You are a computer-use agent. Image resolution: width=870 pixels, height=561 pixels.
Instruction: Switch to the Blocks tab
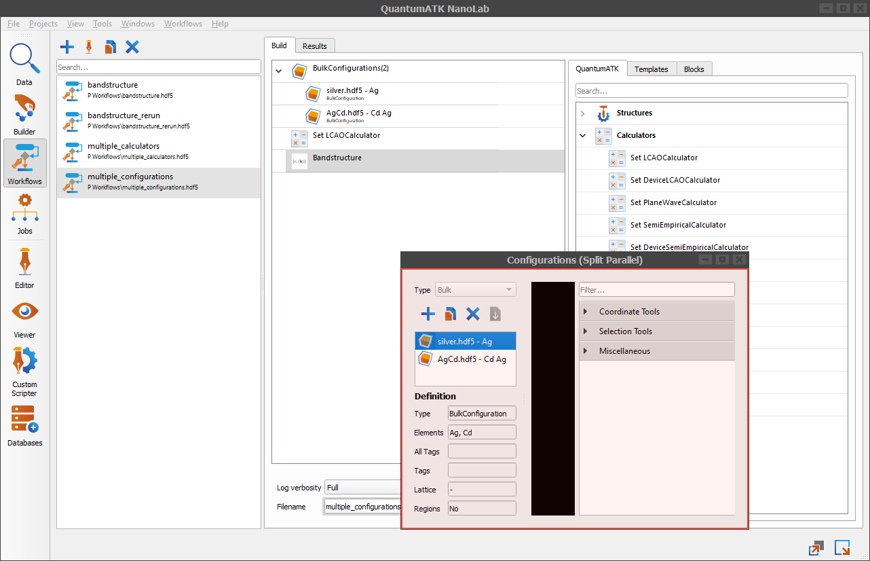(694, 69)
